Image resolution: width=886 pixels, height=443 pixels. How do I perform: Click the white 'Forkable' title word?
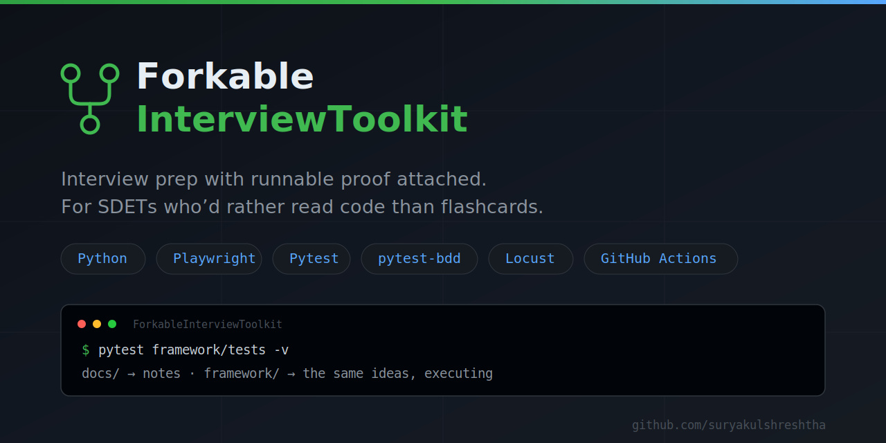225,76
